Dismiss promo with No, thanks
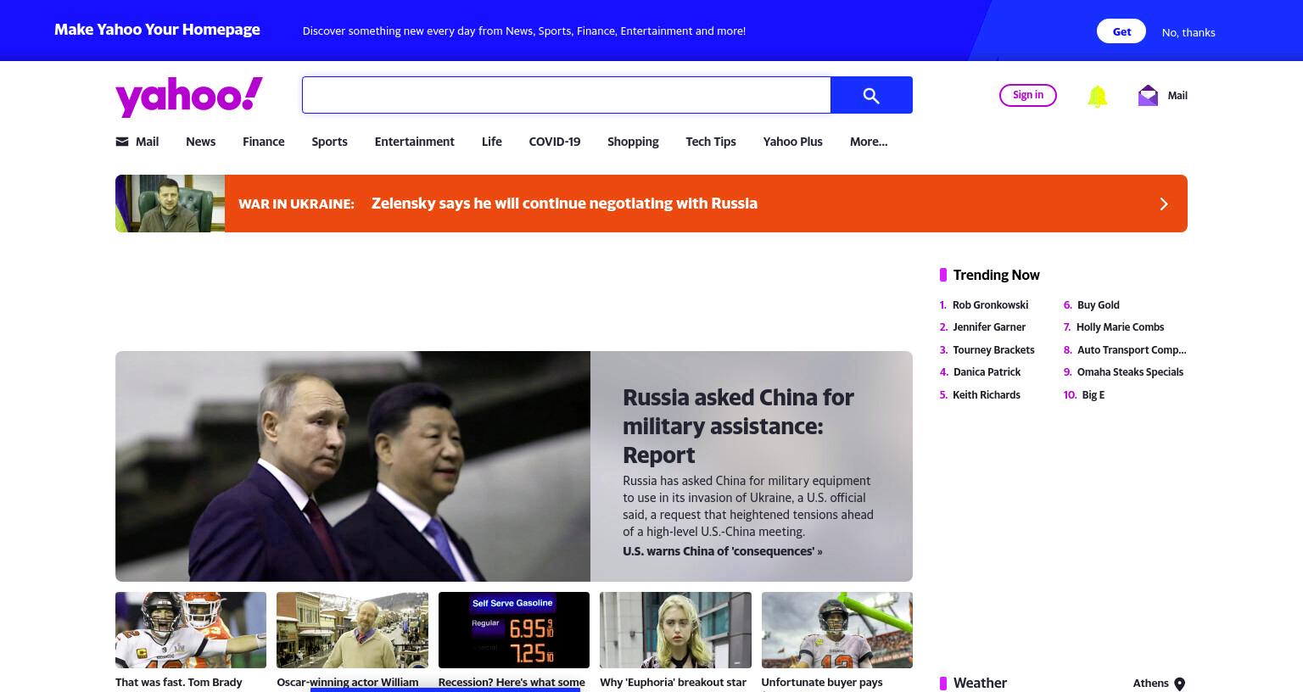Viewport: 1303px width, 692px height. [x=1188, y=32]
